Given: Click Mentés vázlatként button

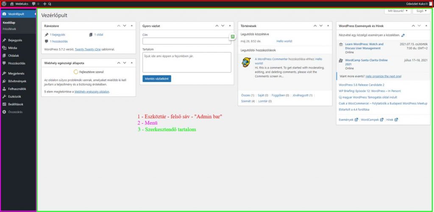Looking at the screenshot, I should (x=157, y=79).
